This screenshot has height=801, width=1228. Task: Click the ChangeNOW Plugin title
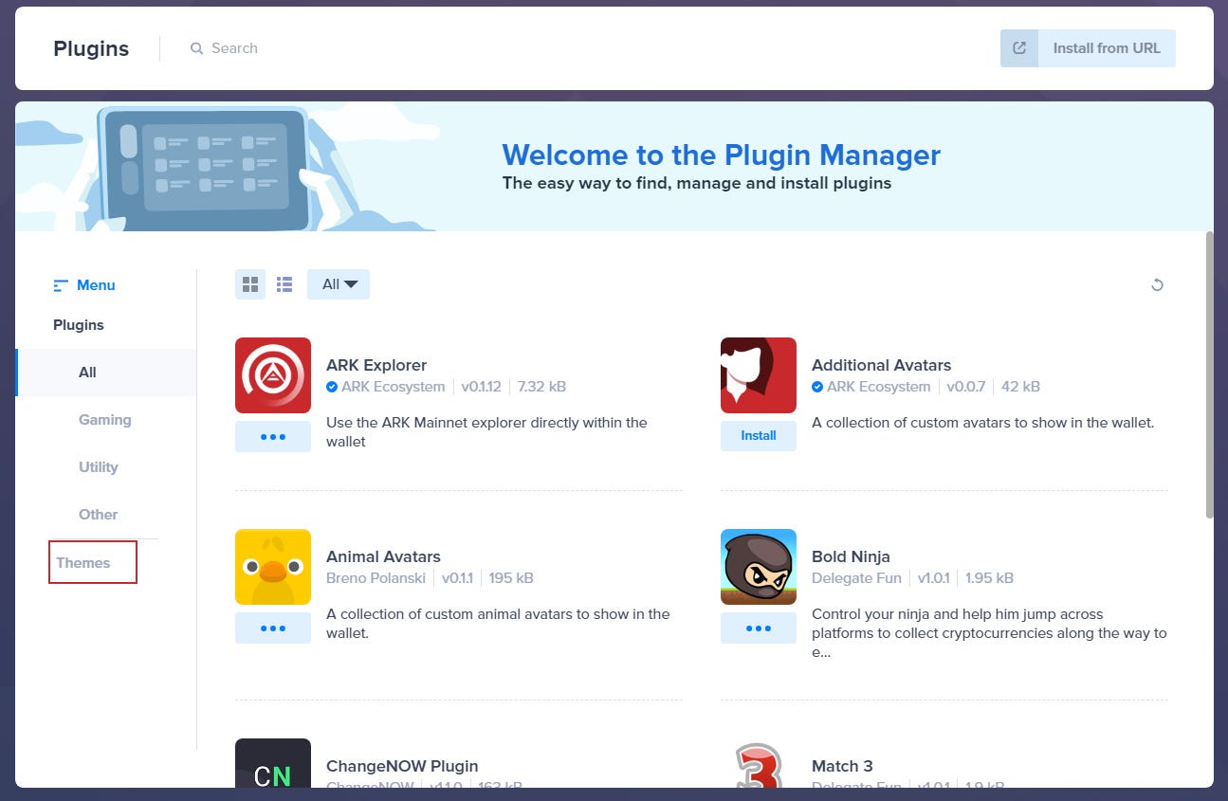(402, 766)
